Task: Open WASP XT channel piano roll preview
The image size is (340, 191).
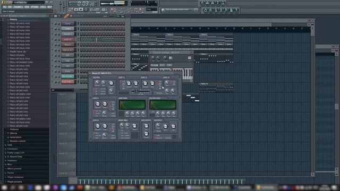Action: pyautogui.click(x=103, y=39)
